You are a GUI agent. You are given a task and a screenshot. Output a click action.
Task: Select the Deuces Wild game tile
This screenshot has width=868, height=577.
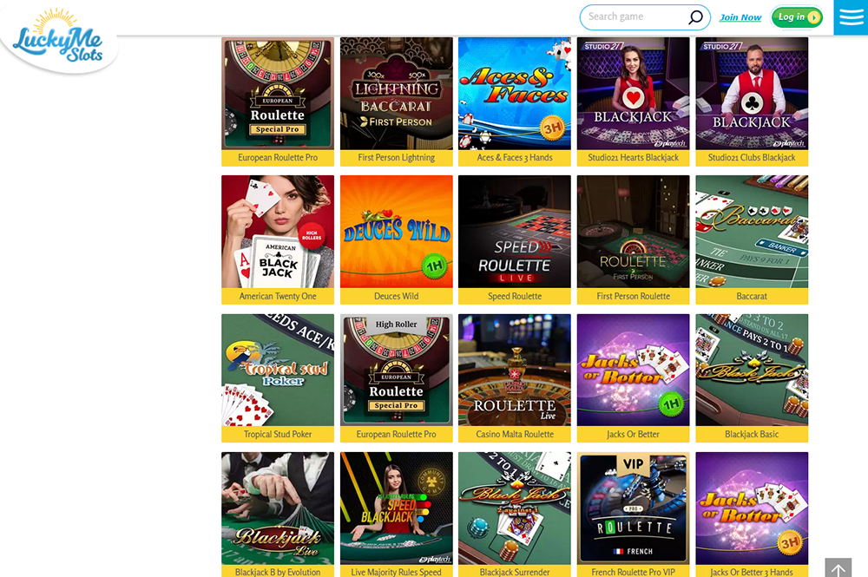click(396, 232)
